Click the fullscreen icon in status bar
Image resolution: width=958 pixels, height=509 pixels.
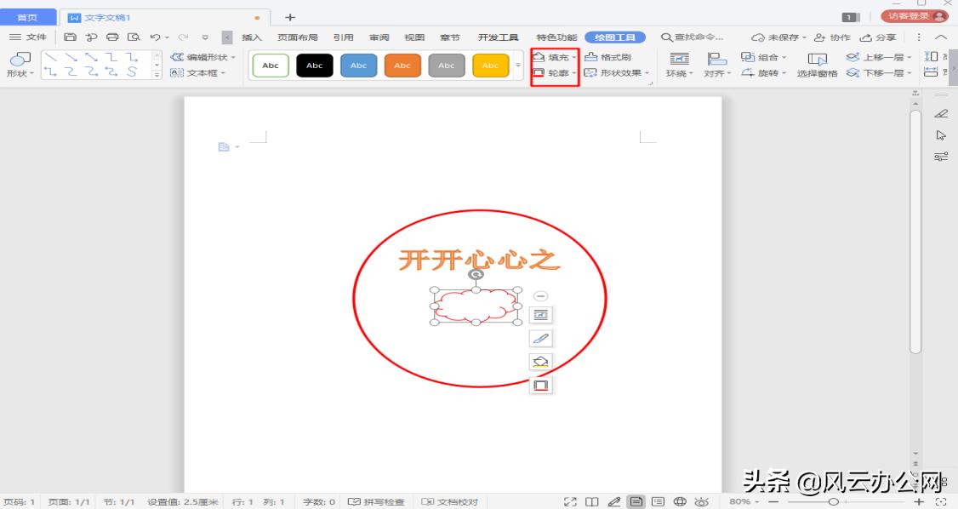570,501
